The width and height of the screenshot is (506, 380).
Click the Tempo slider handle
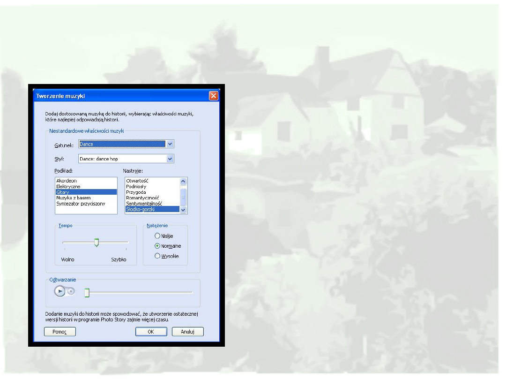(97, 242)
